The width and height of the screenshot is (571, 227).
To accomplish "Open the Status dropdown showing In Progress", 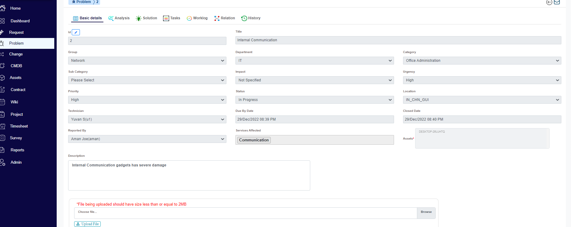I will coord(314,100).
